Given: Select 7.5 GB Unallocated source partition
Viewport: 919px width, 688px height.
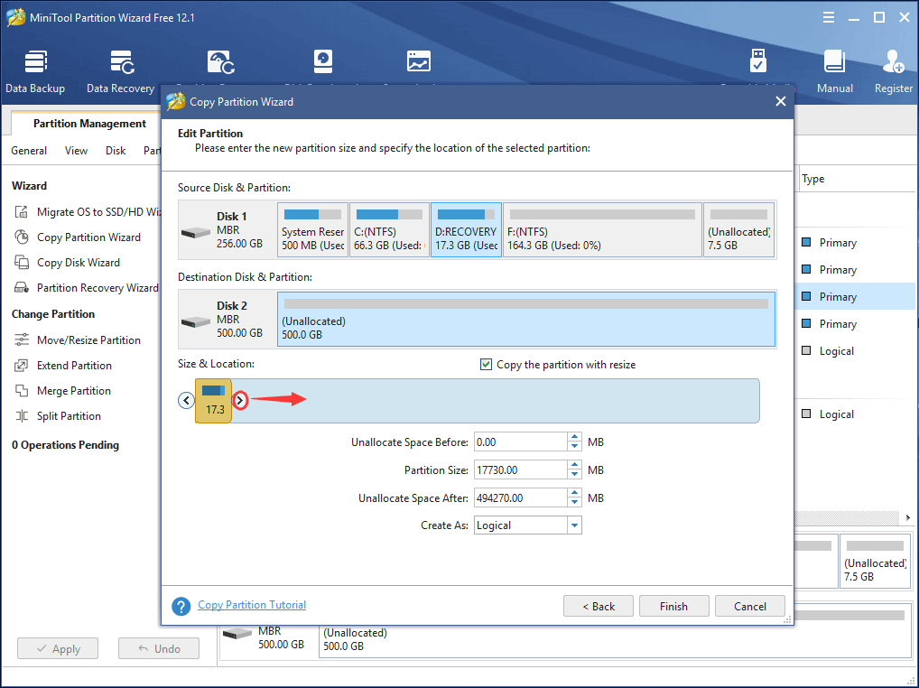Looking at the screenshot, I should click(738, 229).
